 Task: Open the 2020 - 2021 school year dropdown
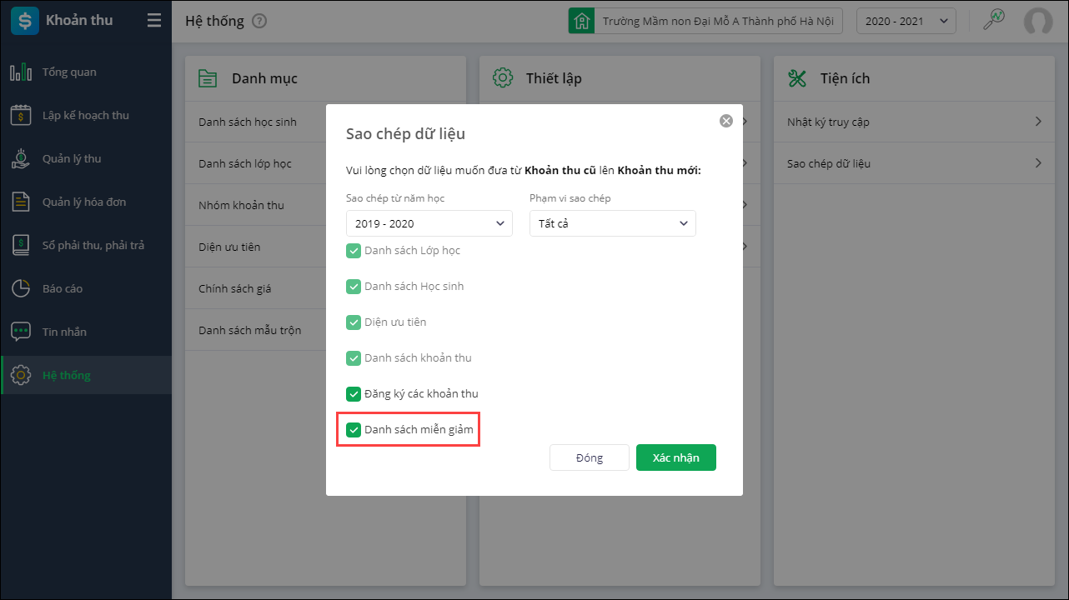click(x=906, y=21)
